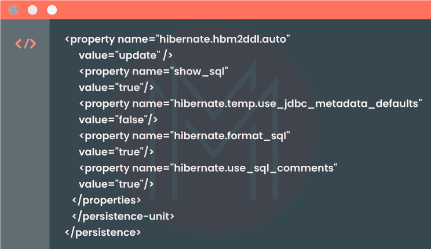Click the final closing persistence tag

pos(103,232)
